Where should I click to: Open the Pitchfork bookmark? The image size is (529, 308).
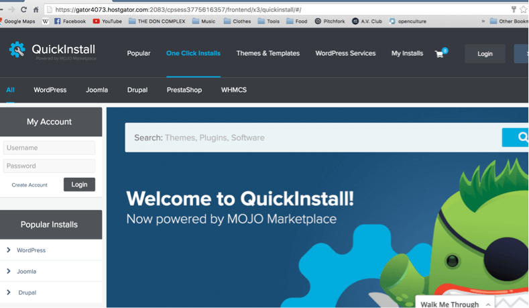330,21
